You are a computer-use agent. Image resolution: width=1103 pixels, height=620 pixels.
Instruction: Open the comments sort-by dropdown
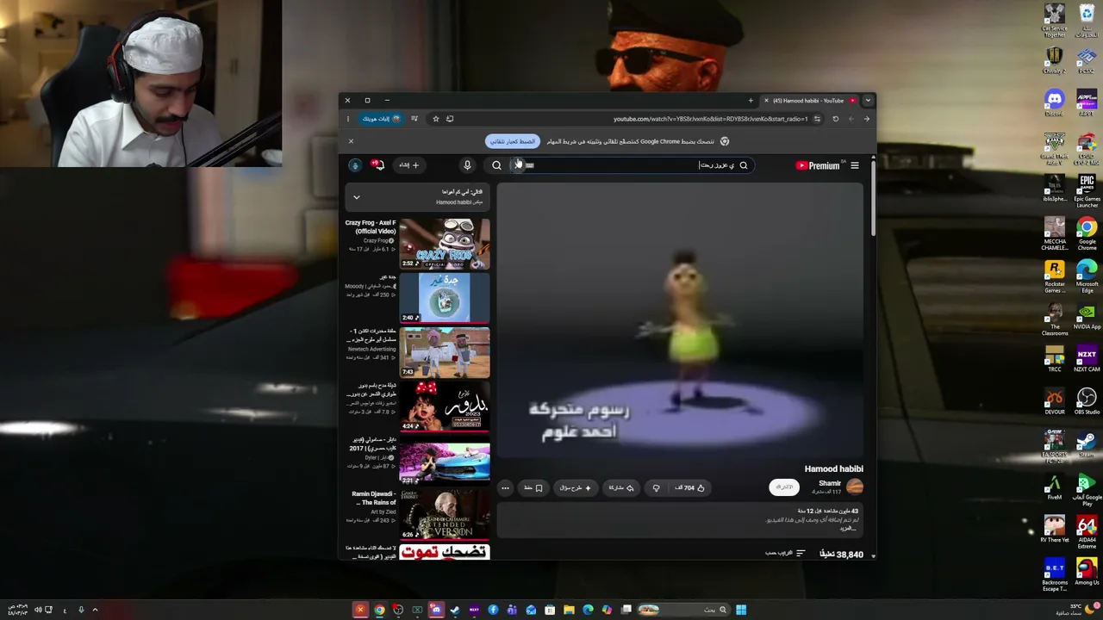(x=785, y=554)
